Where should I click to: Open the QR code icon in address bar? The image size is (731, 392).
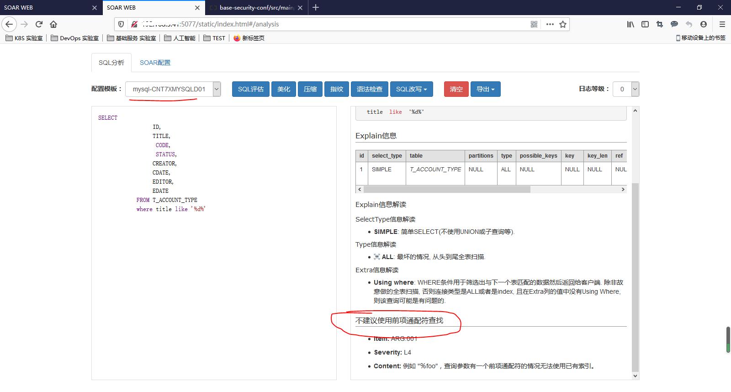tap(534, 24)
